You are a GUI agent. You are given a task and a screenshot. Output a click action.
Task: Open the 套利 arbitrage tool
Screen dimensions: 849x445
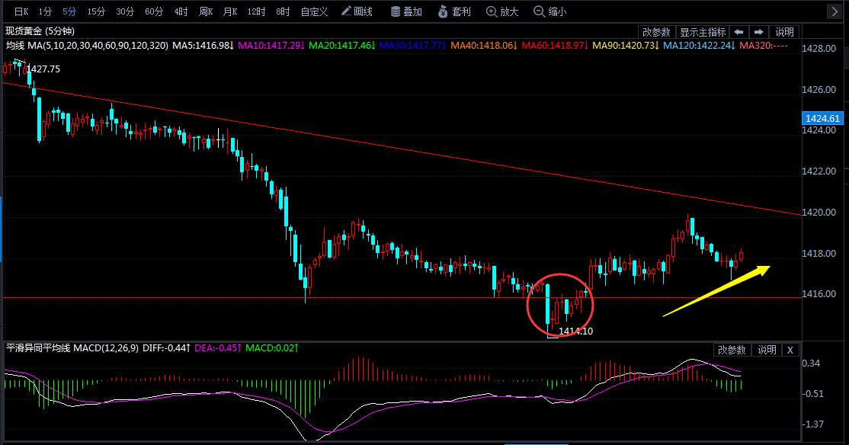pos(454,11)
